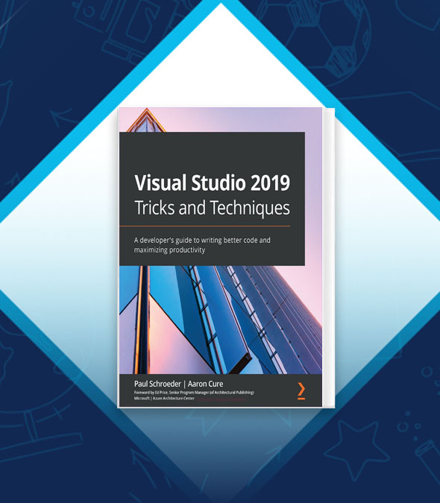Click the 'Foreword by Ed Price' line
The image size is (440, 503).
[x=194, y=392]
